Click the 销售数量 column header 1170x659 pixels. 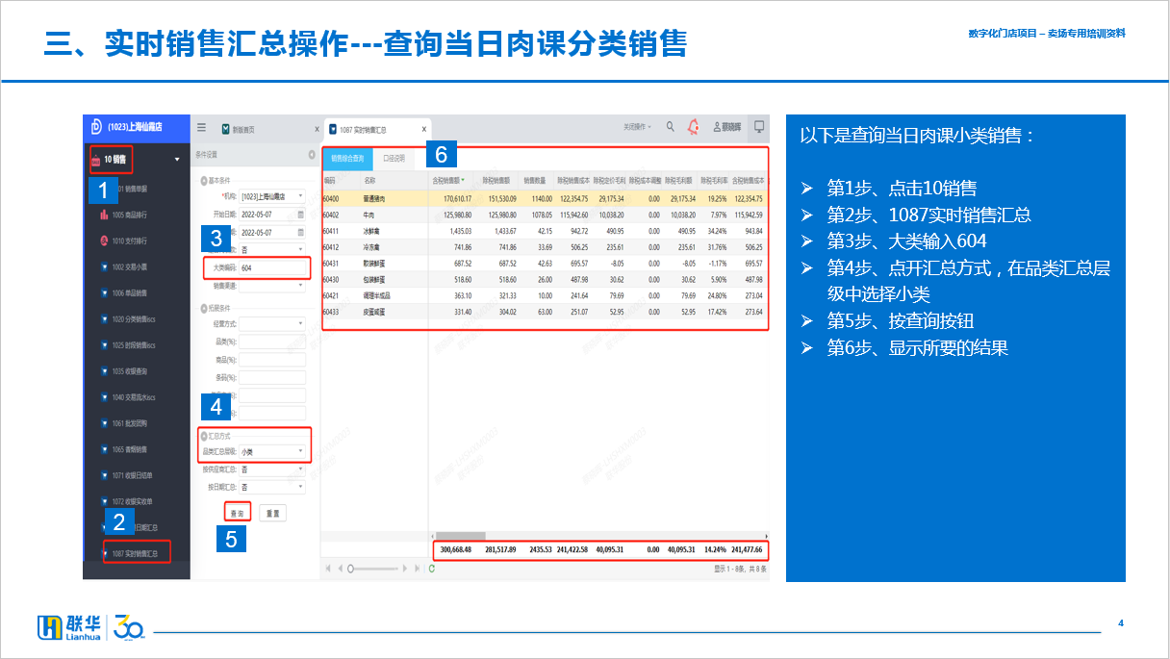pos(536,180)
